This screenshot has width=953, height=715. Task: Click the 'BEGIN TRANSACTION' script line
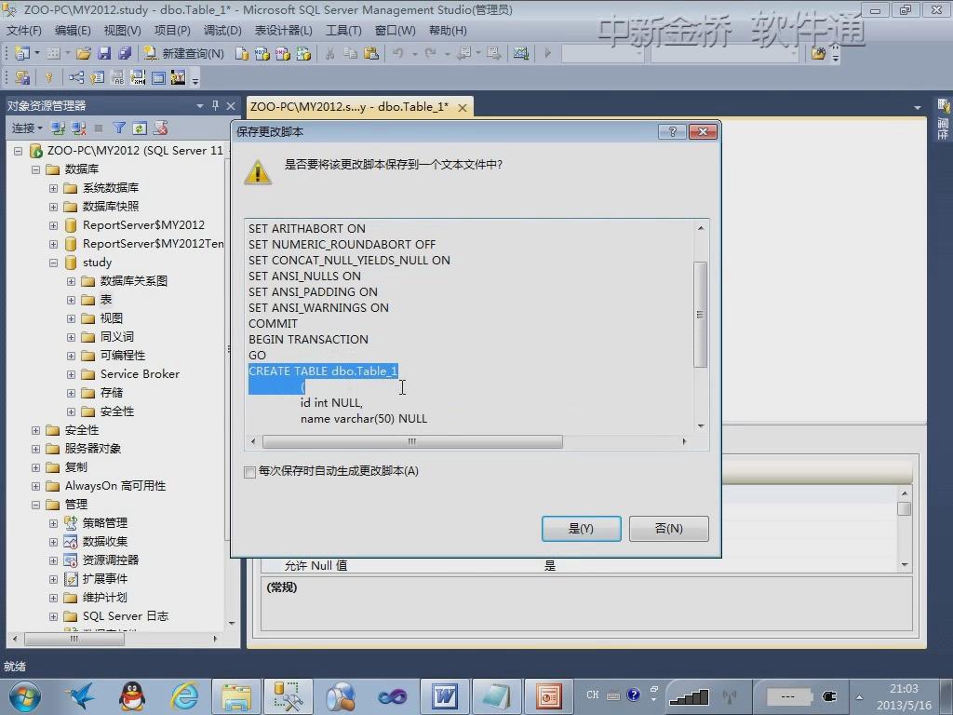pyautogui.click(x=308, y=339)
